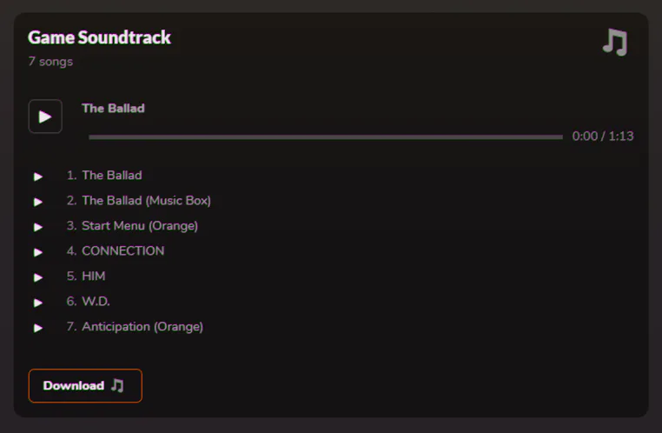The height and width of the screenshot is (433, 662).
Task: Select The Ballad (Music Box) title
Action: tap(146, 201)
